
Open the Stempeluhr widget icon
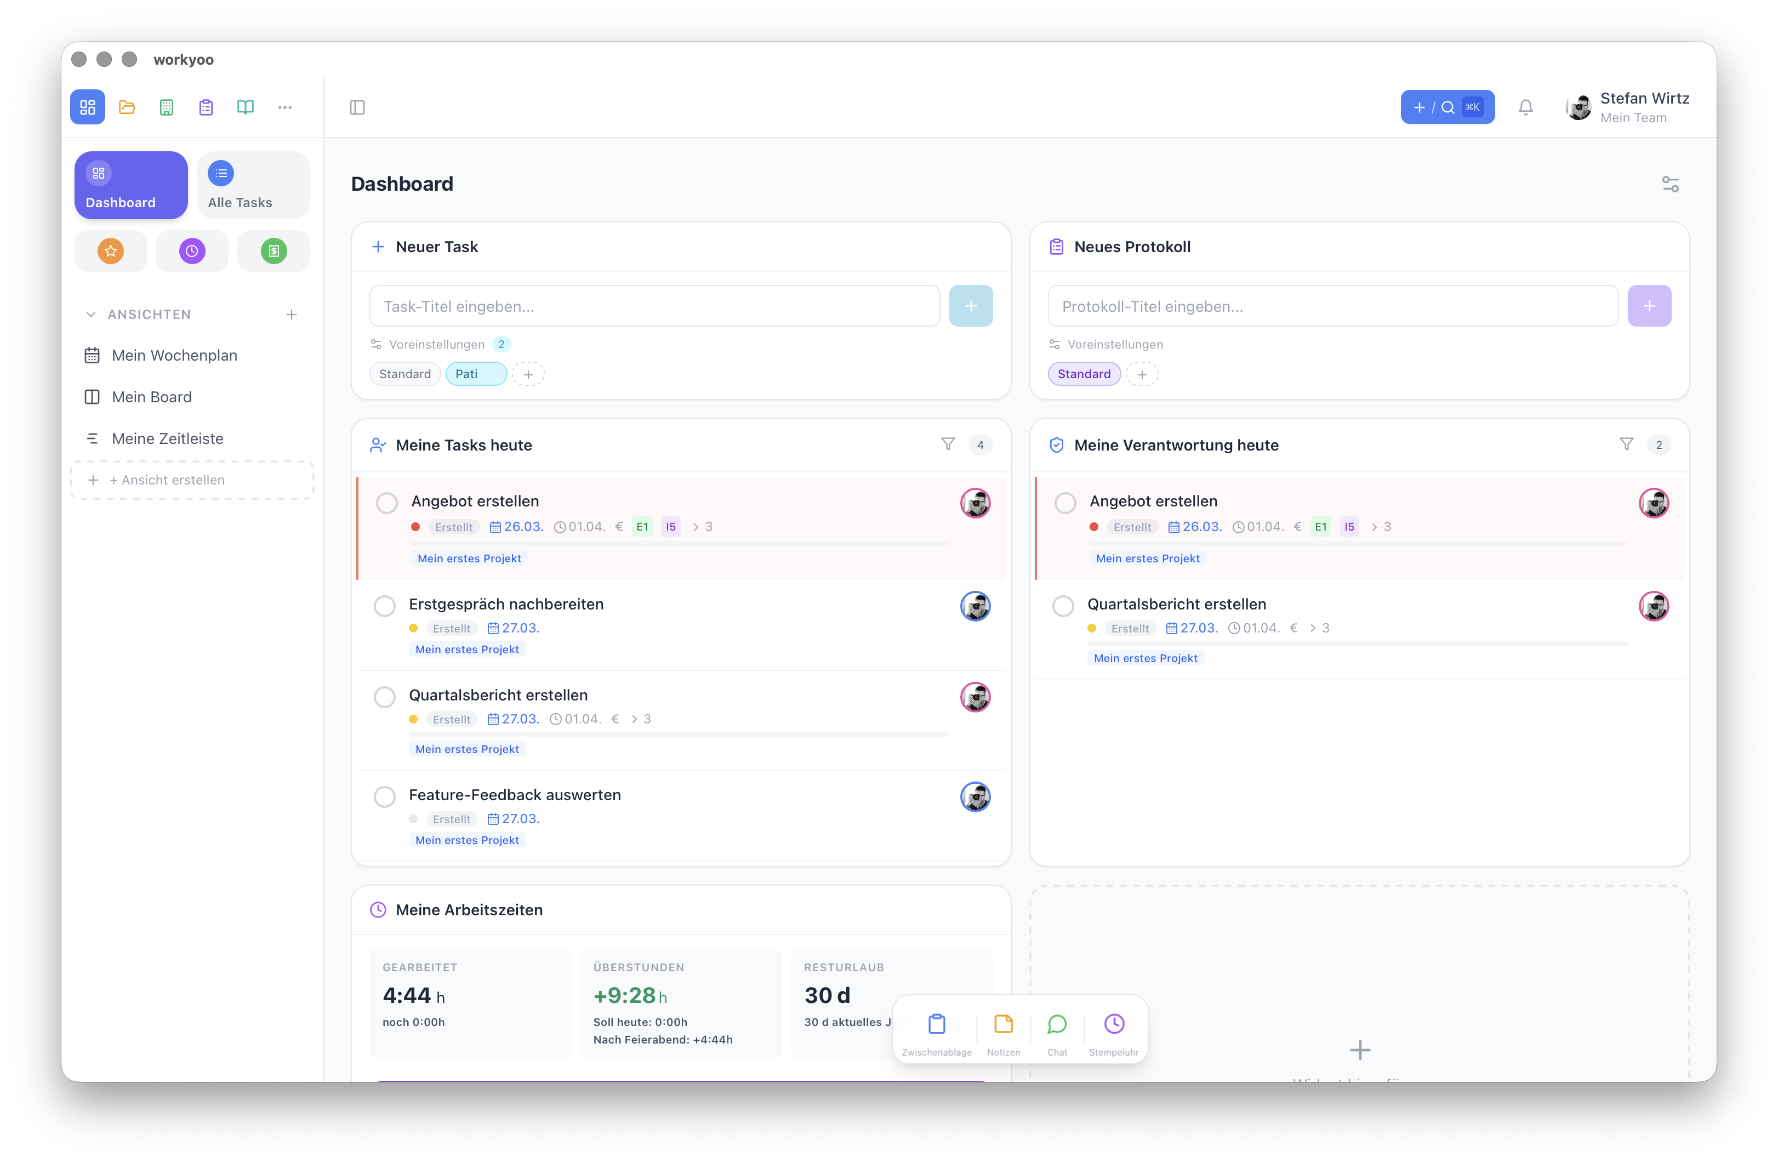(1113, 1024)
